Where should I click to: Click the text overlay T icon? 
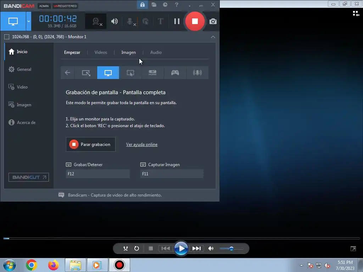click(160, 21)
